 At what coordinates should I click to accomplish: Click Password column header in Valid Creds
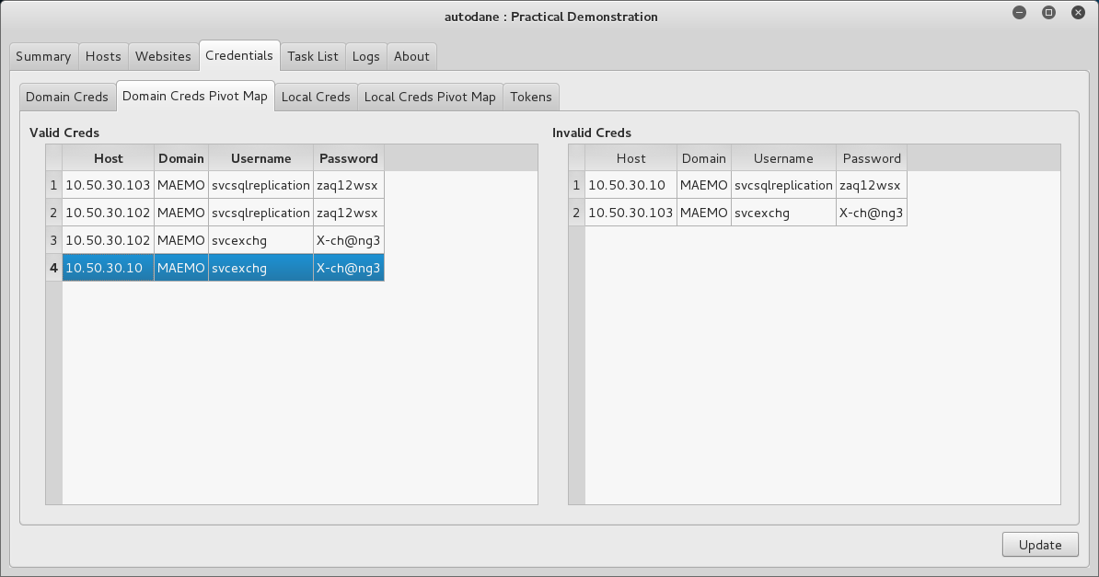click(x=348, y=157)
